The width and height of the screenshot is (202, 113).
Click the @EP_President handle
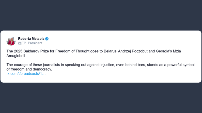pos(30,43)
